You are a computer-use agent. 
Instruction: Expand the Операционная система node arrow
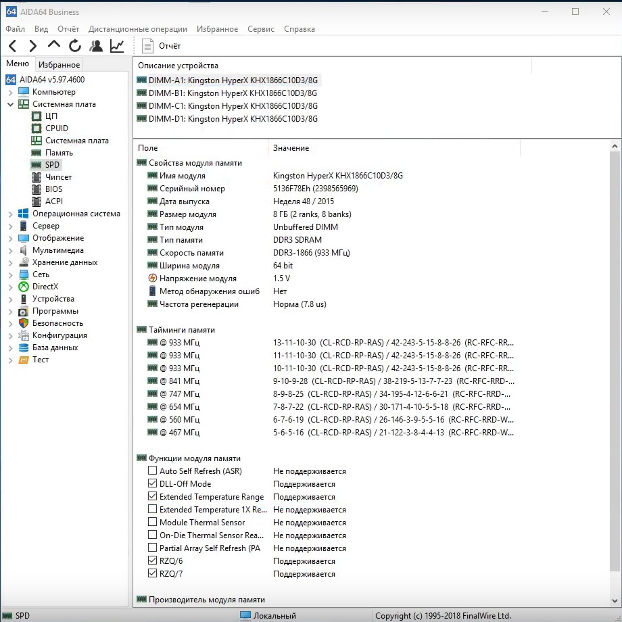click(10, 214)
